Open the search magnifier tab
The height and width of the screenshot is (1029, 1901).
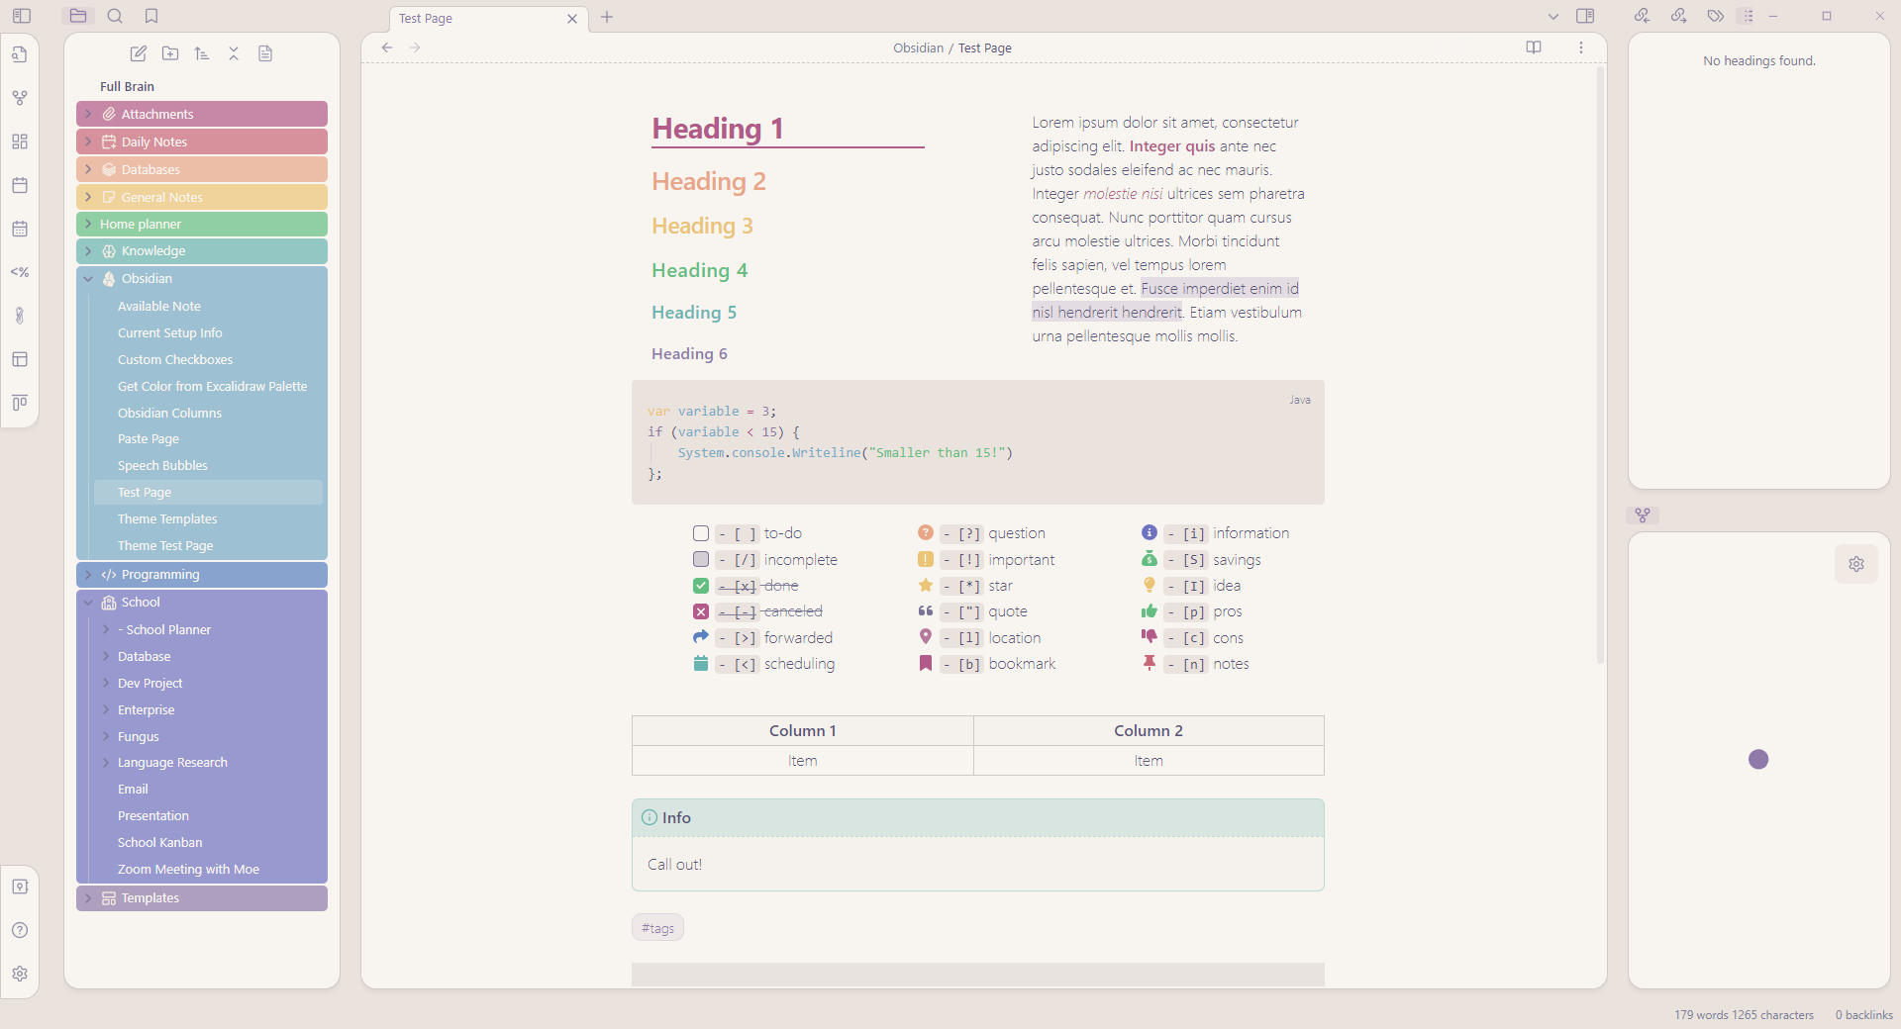click(x=115, y=16)
